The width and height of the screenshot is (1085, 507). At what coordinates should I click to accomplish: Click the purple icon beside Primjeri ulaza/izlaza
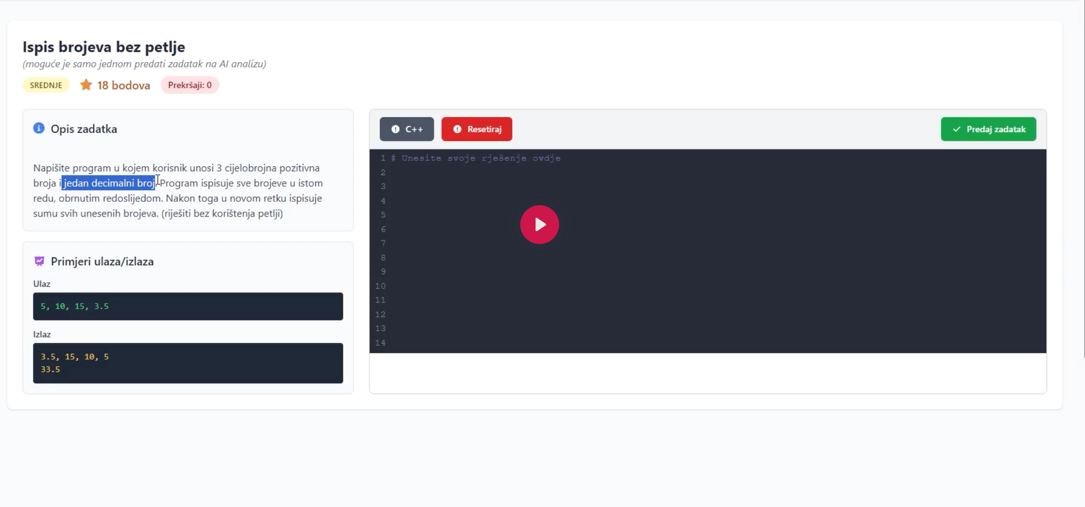pyautogui.click(x=39, y=261)
